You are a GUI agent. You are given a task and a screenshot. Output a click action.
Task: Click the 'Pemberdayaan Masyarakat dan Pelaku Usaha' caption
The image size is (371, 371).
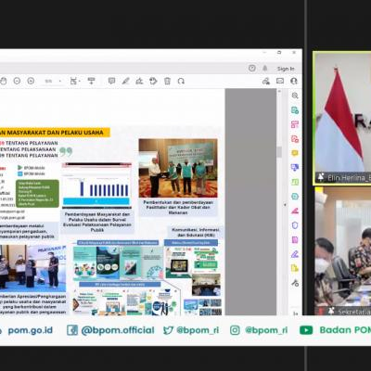coord(97,222)
